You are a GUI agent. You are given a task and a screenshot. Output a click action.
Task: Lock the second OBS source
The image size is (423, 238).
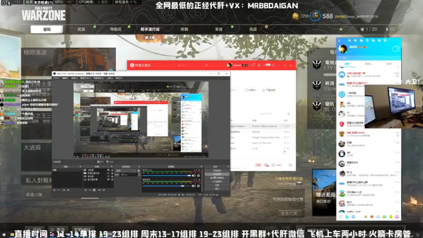(x=112, y=173)
